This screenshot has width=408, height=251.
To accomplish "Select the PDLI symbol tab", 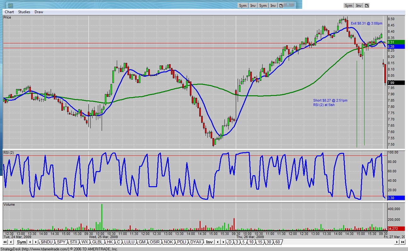I will coord(182,242).
